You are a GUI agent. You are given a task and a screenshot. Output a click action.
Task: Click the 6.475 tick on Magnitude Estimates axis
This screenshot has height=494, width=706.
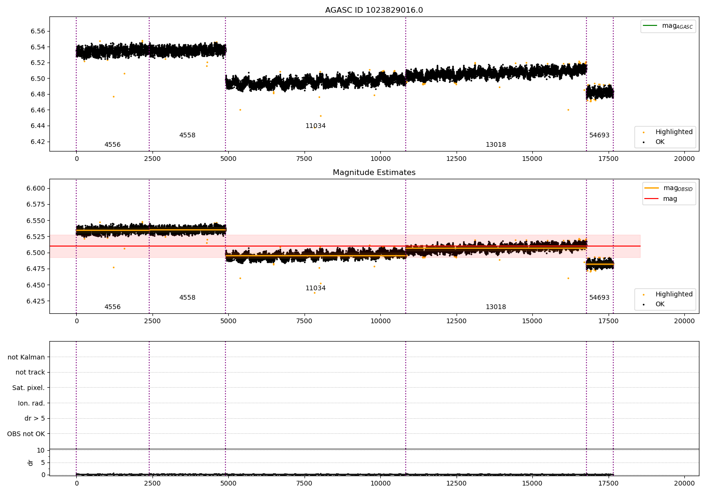point(36,269)
